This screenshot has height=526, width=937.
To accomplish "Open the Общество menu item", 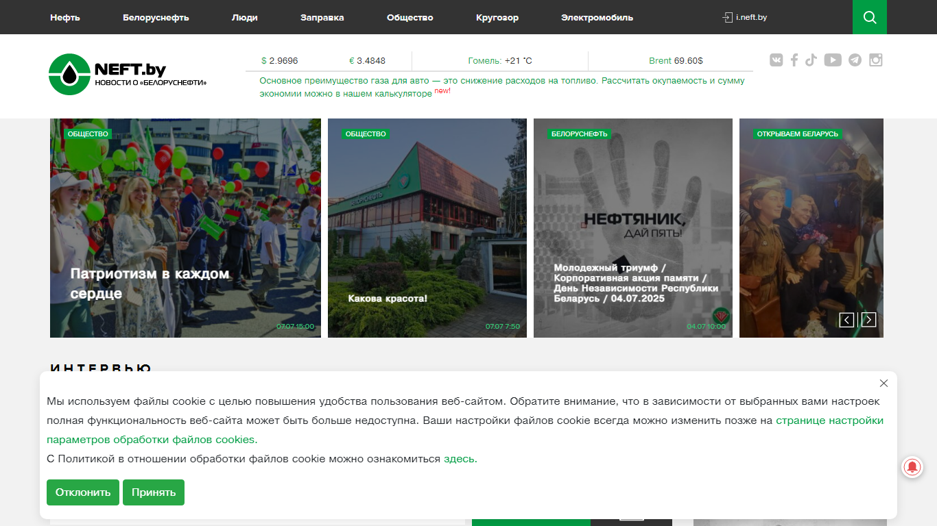I will [410, 17].
